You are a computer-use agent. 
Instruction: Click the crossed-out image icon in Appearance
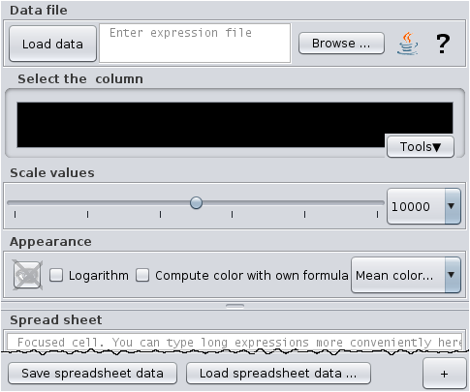[27, 275]
